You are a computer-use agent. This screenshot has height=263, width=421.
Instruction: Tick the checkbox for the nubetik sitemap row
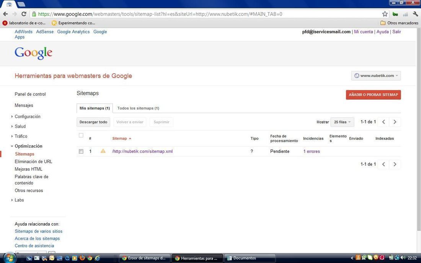point(81,151)
